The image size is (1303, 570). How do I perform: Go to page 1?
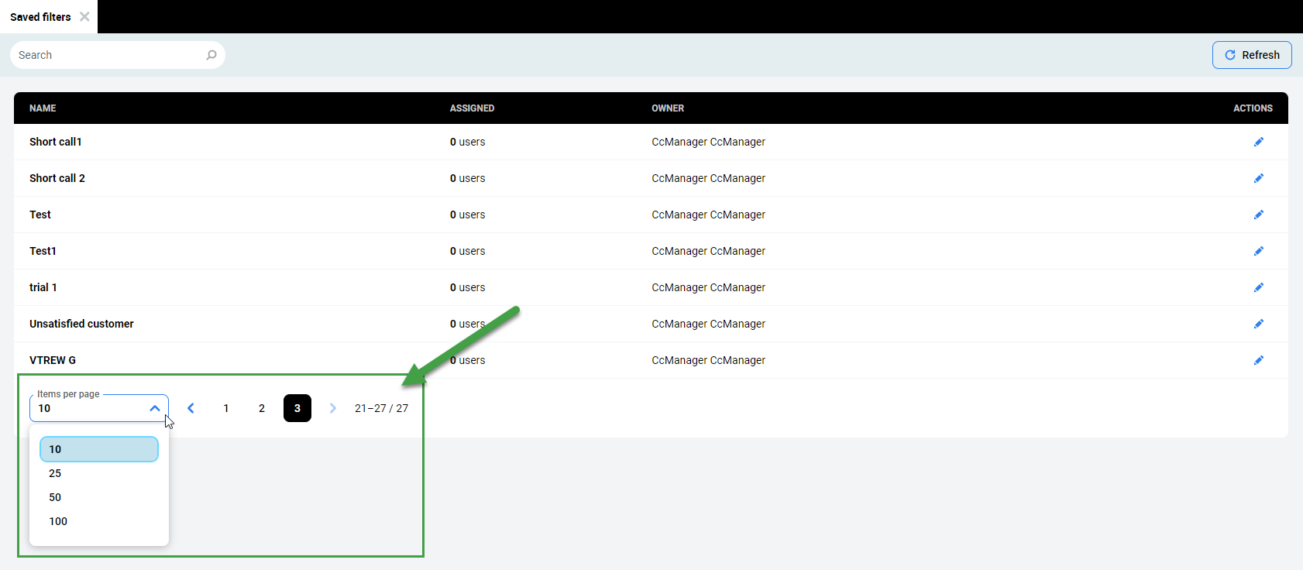click(x=226, y=408)
